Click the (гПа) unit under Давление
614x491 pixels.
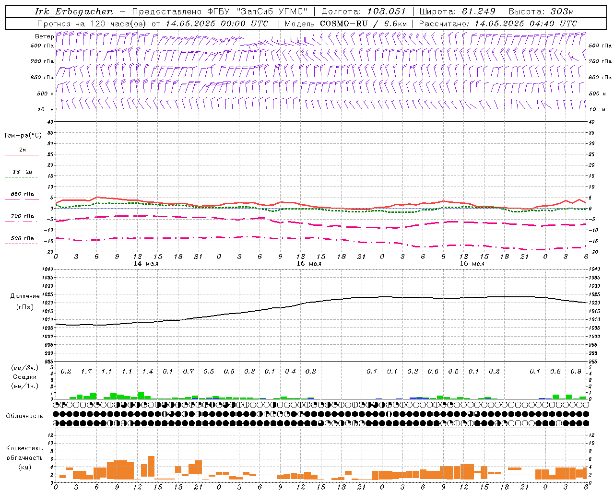pyautogui.click(x=24, y=307)
